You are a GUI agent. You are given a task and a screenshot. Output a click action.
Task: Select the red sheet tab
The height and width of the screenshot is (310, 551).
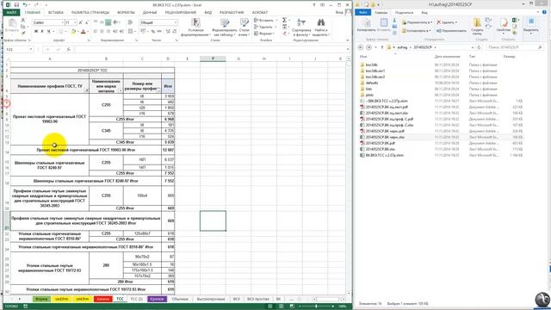(103, 299)
